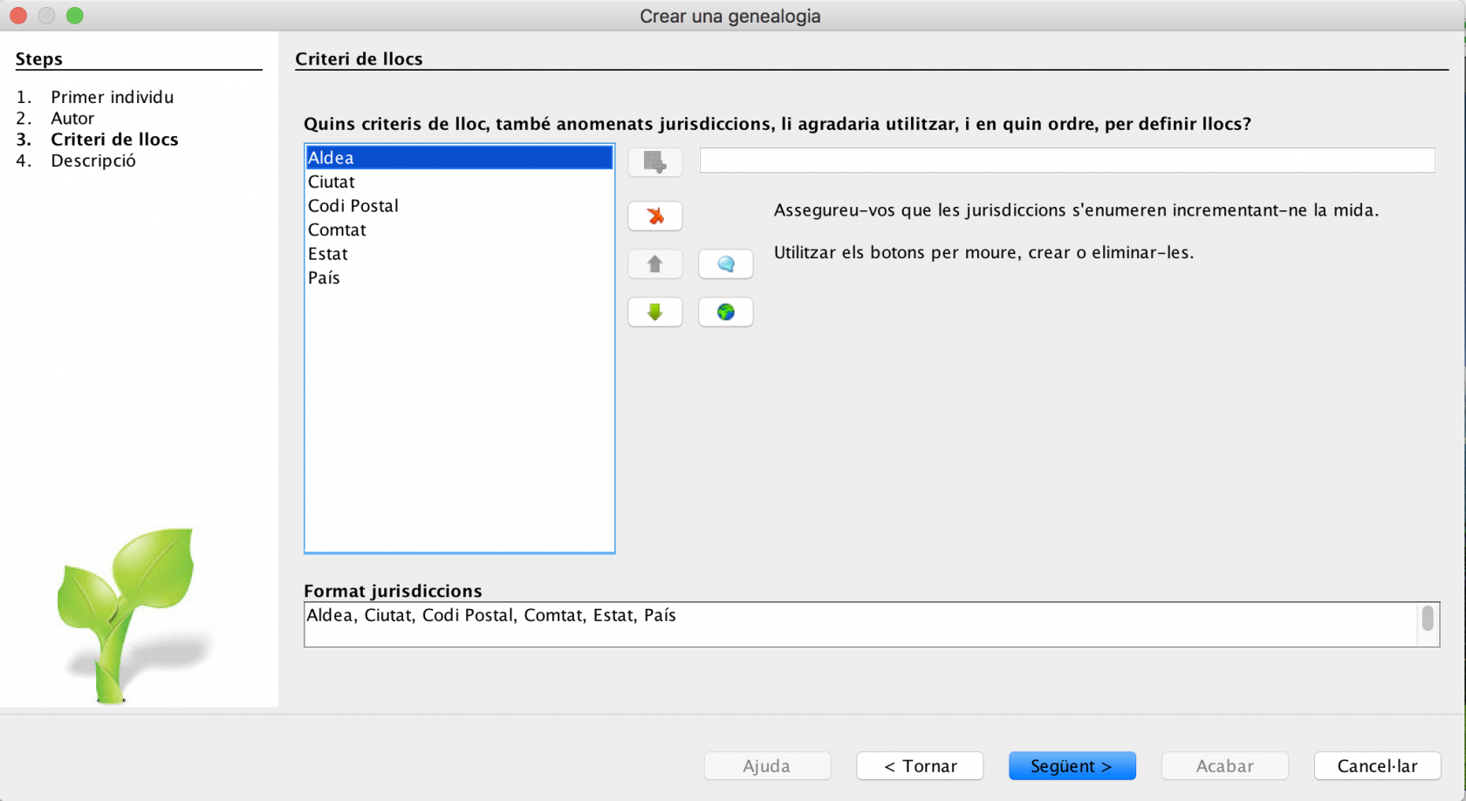This screenshot has height=801, width=1466.
Task: Select Comtat in the jurisdictions list
Action: pos(459,229)
